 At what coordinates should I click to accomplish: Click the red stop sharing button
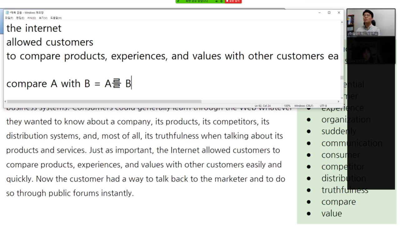(x=233, y=1)
